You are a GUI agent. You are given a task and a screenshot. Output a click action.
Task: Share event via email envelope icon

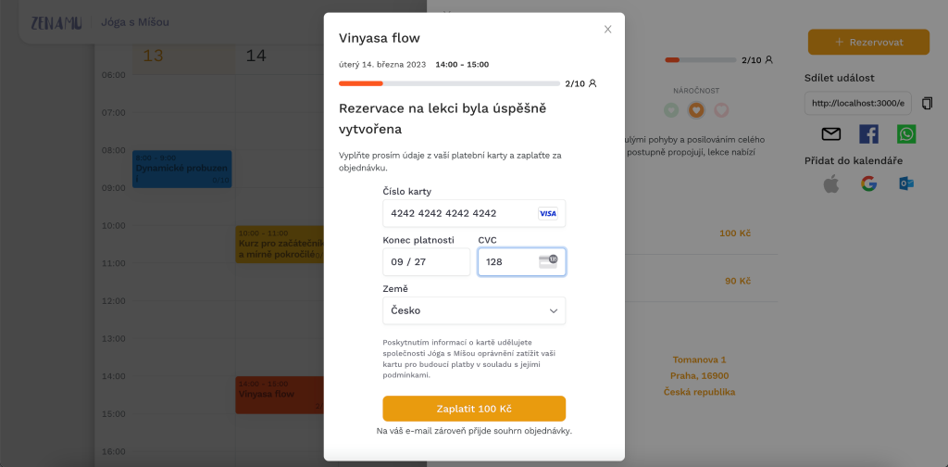[831, 133]
